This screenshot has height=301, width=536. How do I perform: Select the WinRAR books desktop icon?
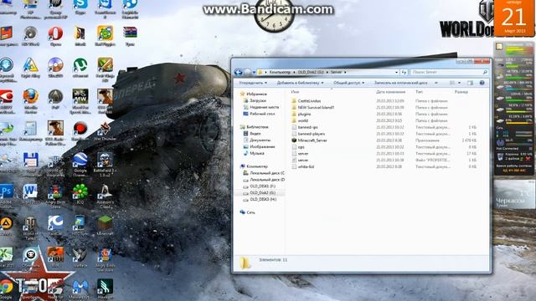(x=130, y=36)
